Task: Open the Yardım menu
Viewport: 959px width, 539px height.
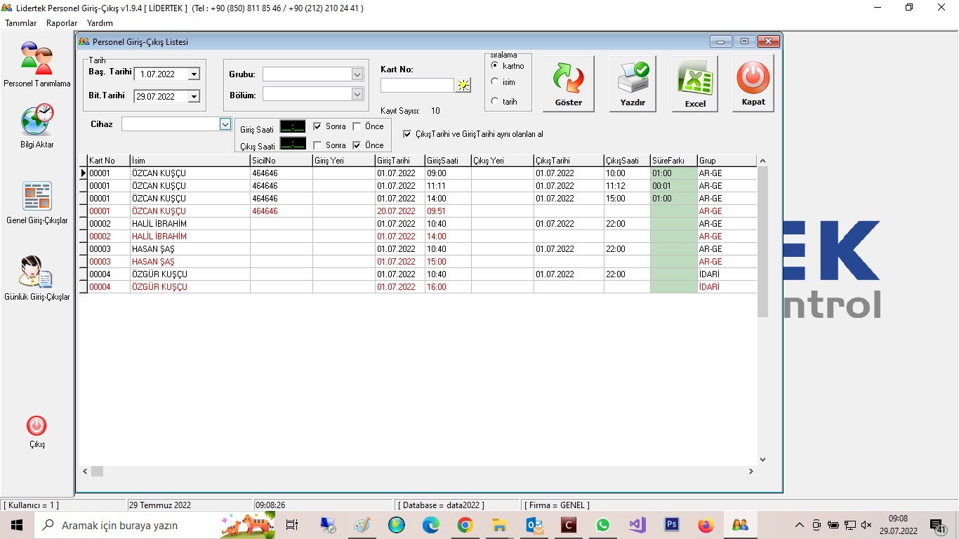Action: click(100, 23)
